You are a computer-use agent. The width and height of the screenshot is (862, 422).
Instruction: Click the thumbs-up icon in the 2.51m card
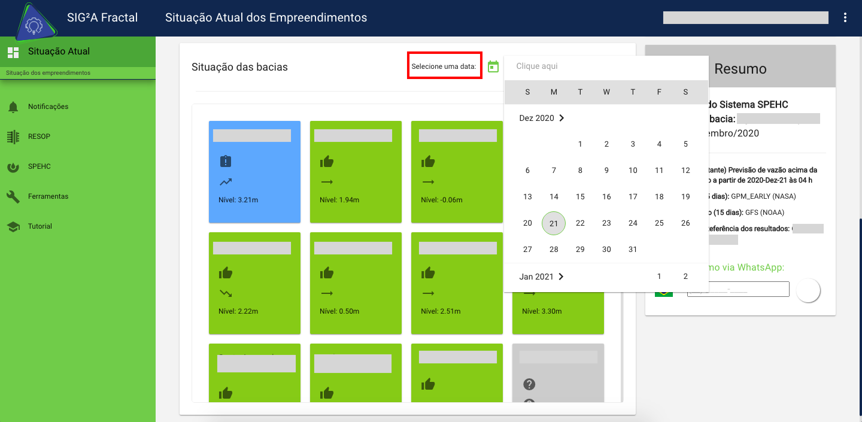[x=428, y=273]
